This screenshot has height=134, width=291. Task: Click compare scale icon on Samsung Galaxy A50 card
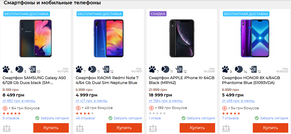[6, 128]
